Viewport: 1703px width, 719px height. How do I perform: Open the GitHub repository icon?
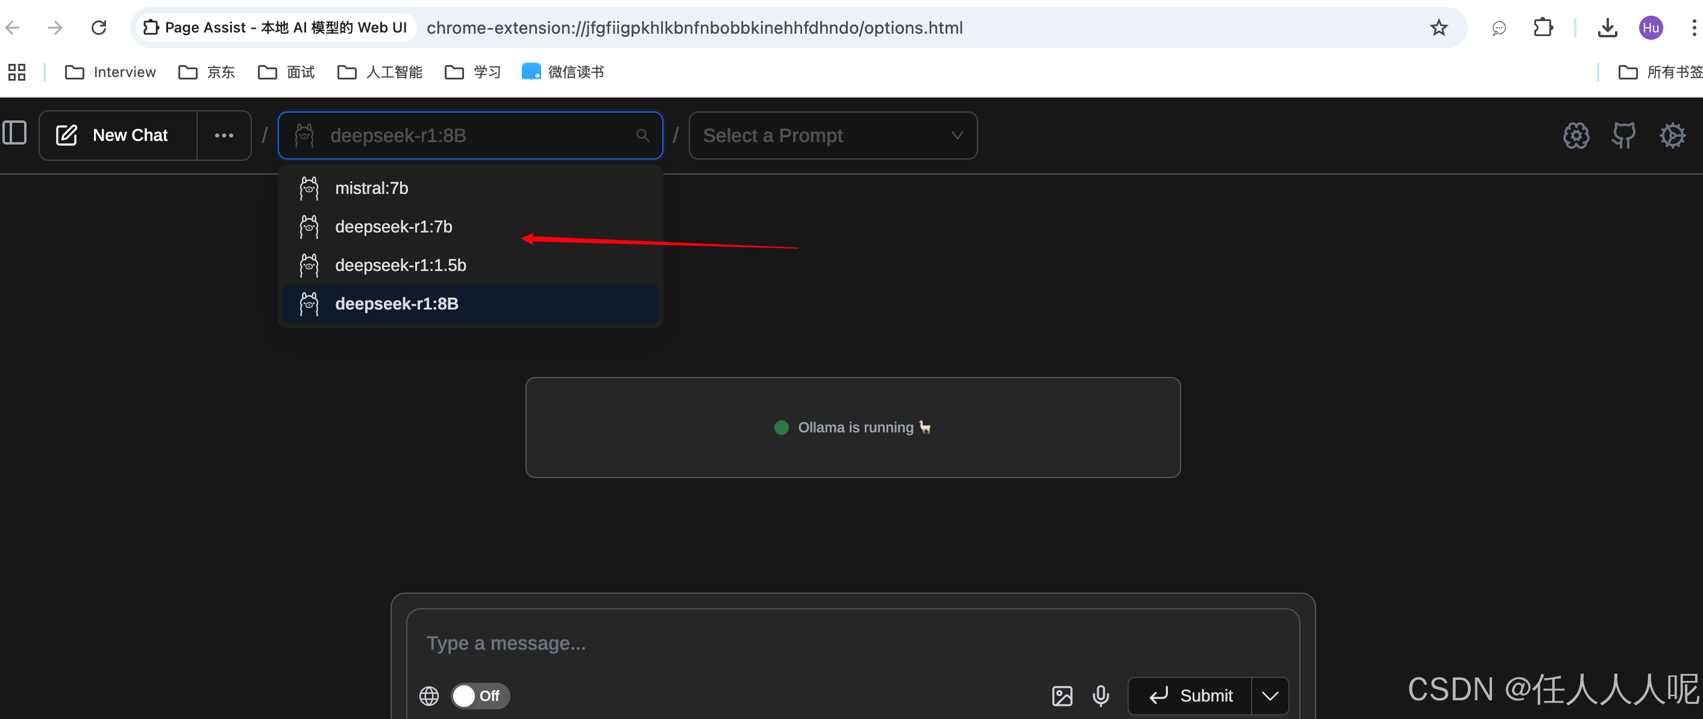(1623, 135)
